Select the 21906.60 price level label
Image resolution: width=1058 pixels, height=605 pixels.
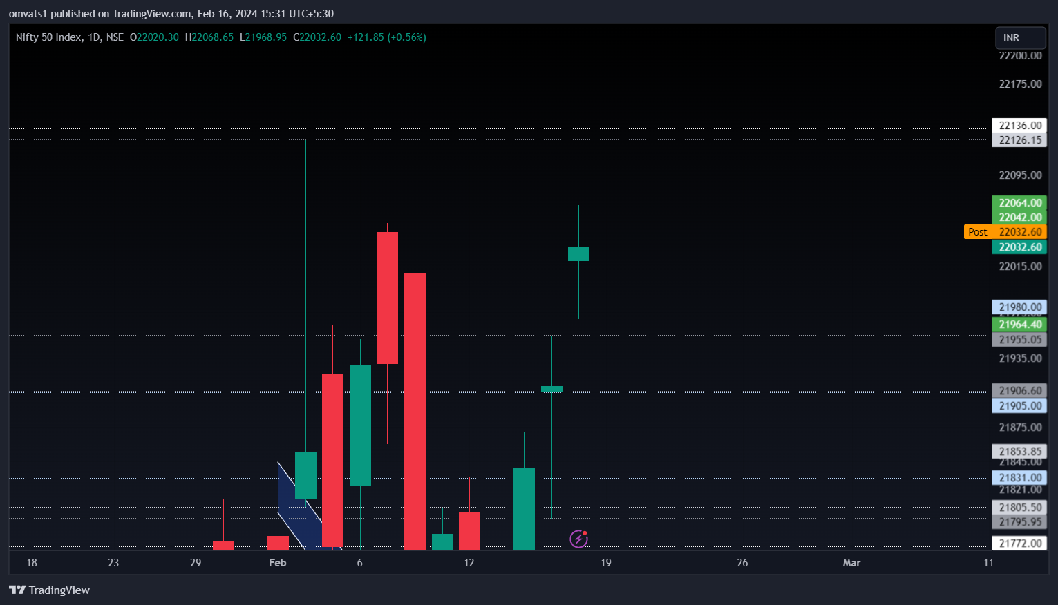(1019, 391)
